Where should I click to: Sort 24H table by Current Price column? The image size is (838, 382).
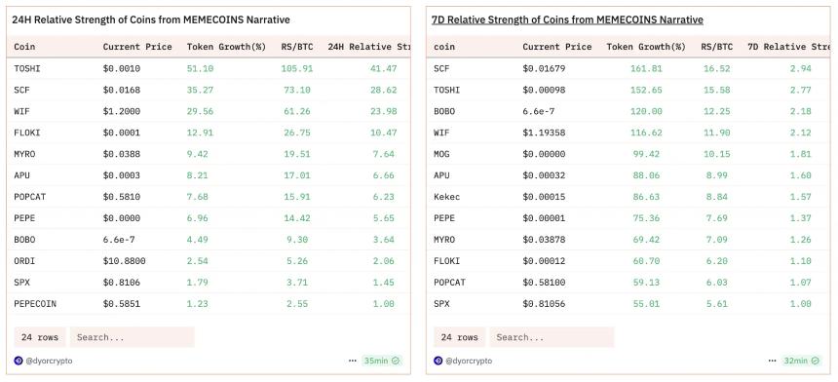click(x=137, y=47)
